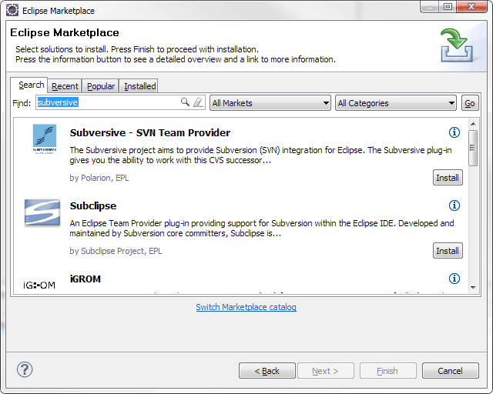Click inside the Find text field
This screenshot has width=493, height=394.
point(120,102)
